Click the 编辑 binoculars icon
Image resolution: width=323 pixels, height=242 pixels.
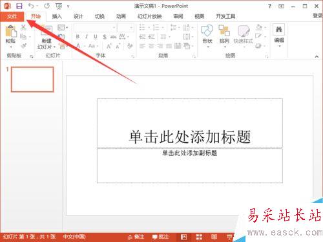tap(279, 29)
